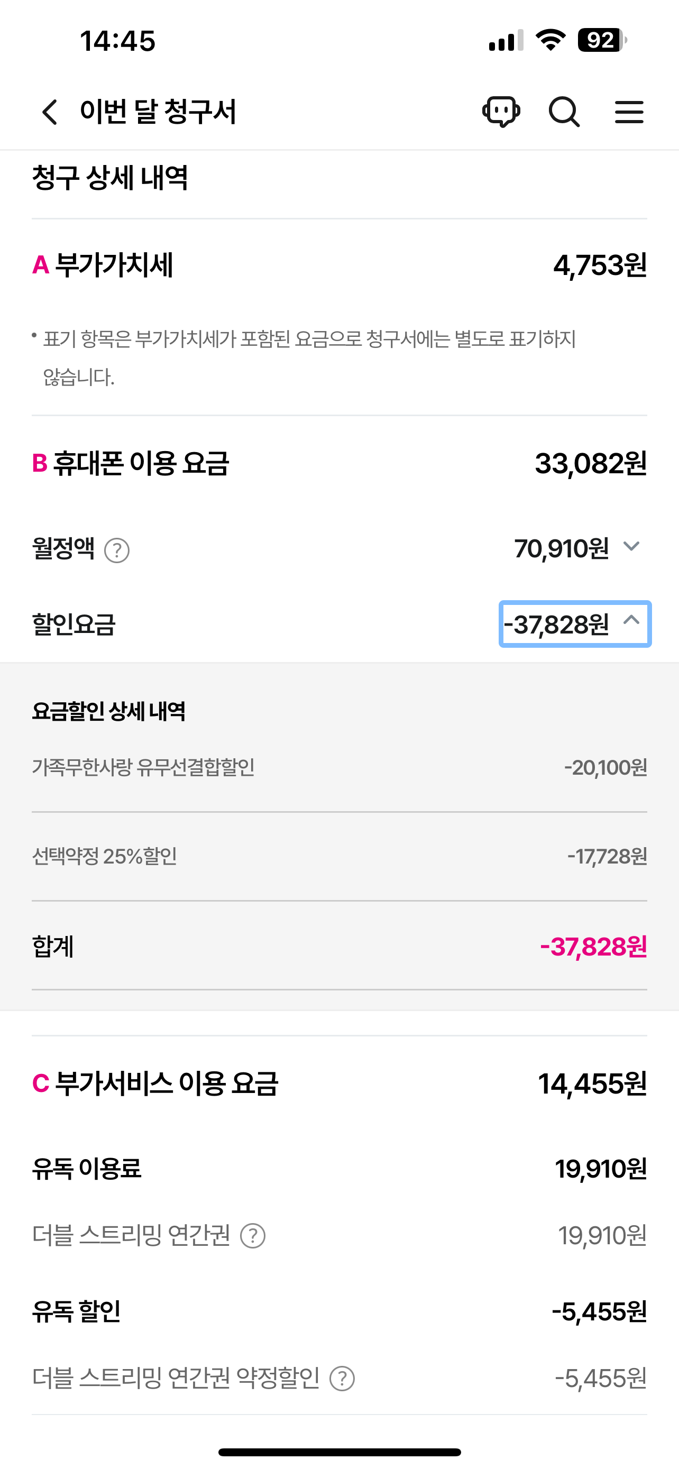Select the 휴대폰 이용 요금 section header
The width and height of the screenshot is (679, 1469).
click(141, 463)
